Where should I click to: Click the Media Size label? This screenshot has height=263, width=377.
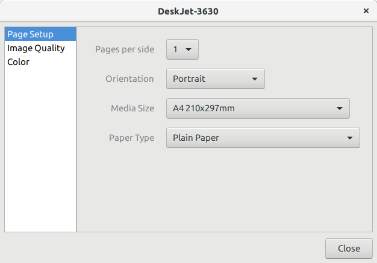click(132, 108)
